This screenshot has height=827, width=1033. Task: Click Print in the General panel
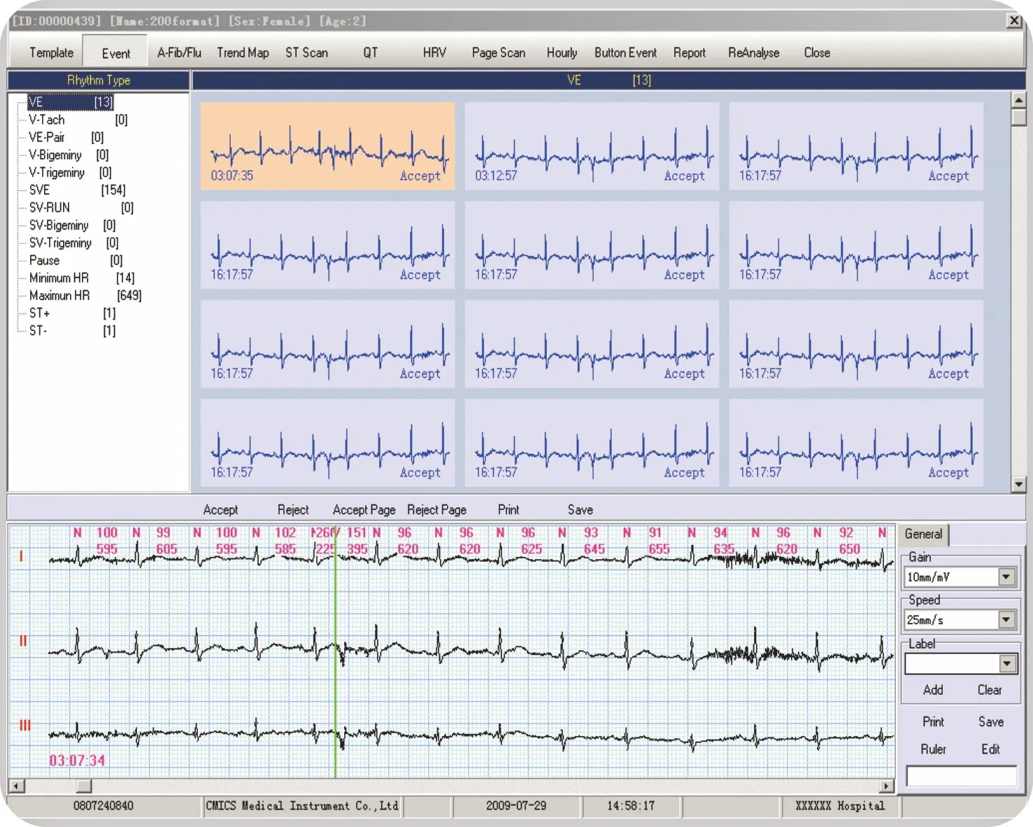pos(933,721)
